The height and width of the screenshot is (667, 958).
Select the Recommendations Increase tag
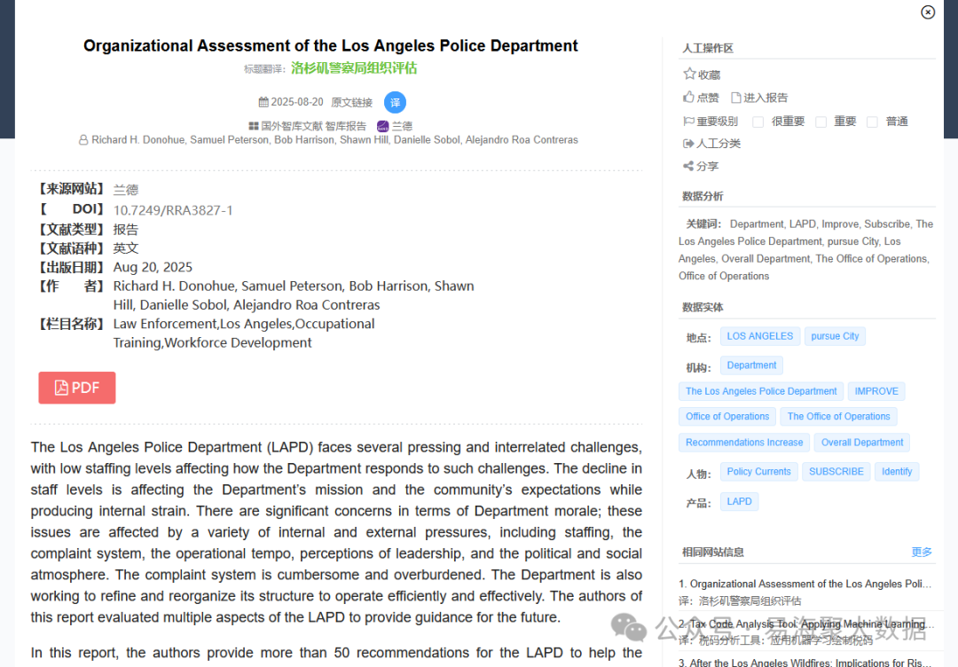[x=744, y=443]
